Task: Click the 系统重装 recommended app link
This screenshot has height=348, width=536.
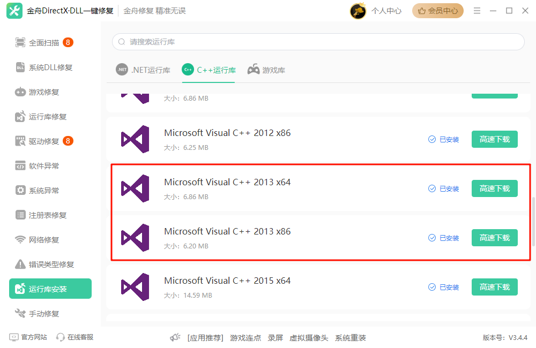Action: [x=350, y=338]
